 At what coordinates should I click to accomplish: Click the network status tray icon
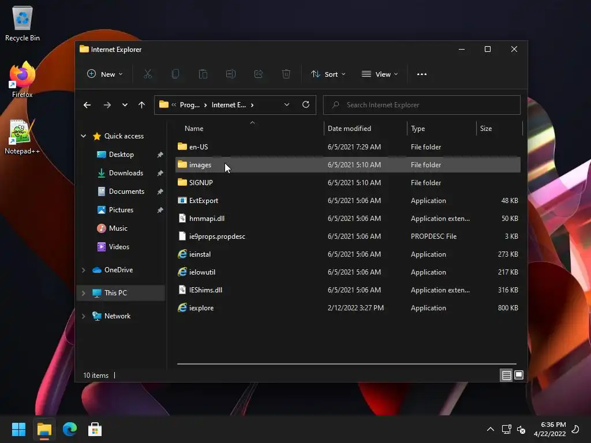[x=506, y=429]
